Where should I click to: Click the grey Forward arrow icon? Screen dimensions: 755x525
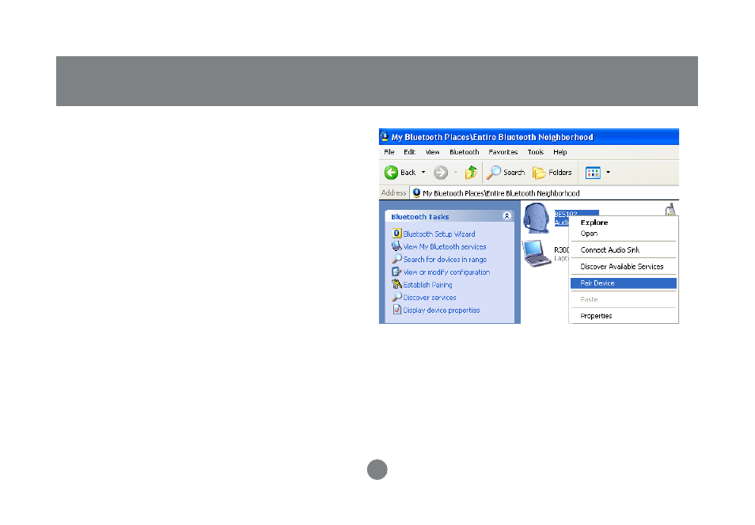[x=441, y=173]
